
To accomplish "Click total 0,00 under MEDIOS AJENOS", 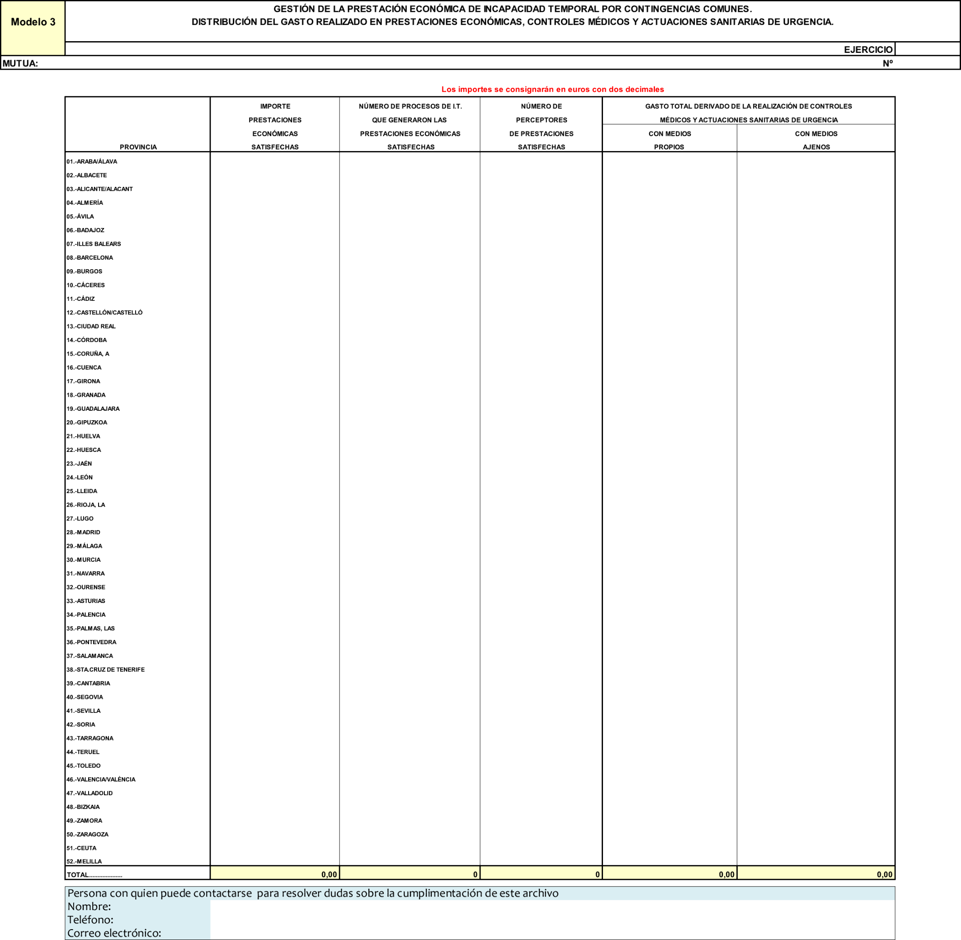I will [x=816, y=873].
